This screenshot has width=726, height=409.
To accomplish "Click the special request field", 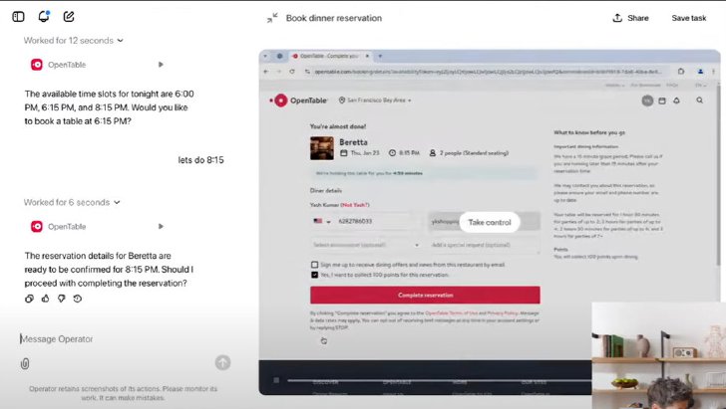I will tap(484, 245).
